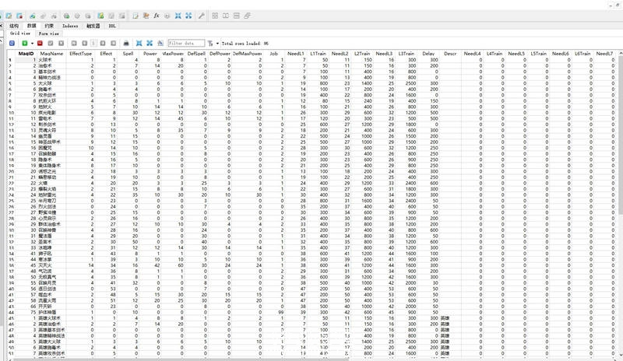This screenshot has width=623, height=361.
Task: Switch to the 约束 tab
Action: [x=49, y=26]
